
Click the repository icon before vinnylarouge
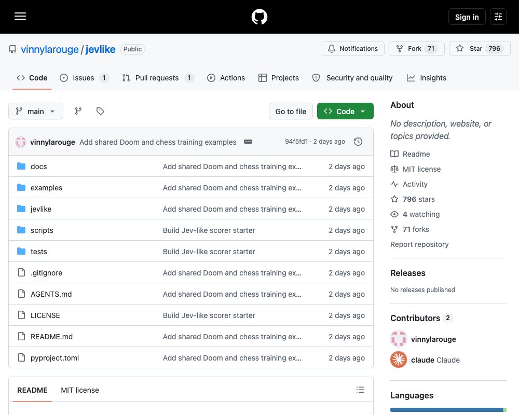coord(12,49)
